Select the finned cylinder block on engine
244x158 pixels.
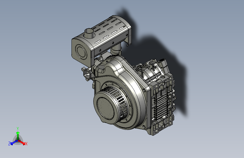162,104
